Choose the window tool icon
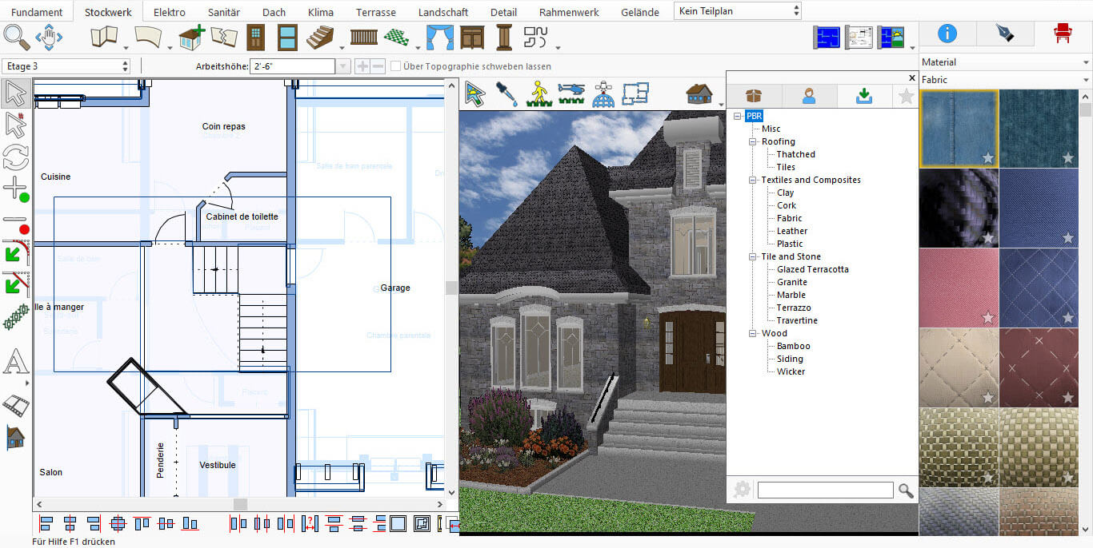 [288, 37]
